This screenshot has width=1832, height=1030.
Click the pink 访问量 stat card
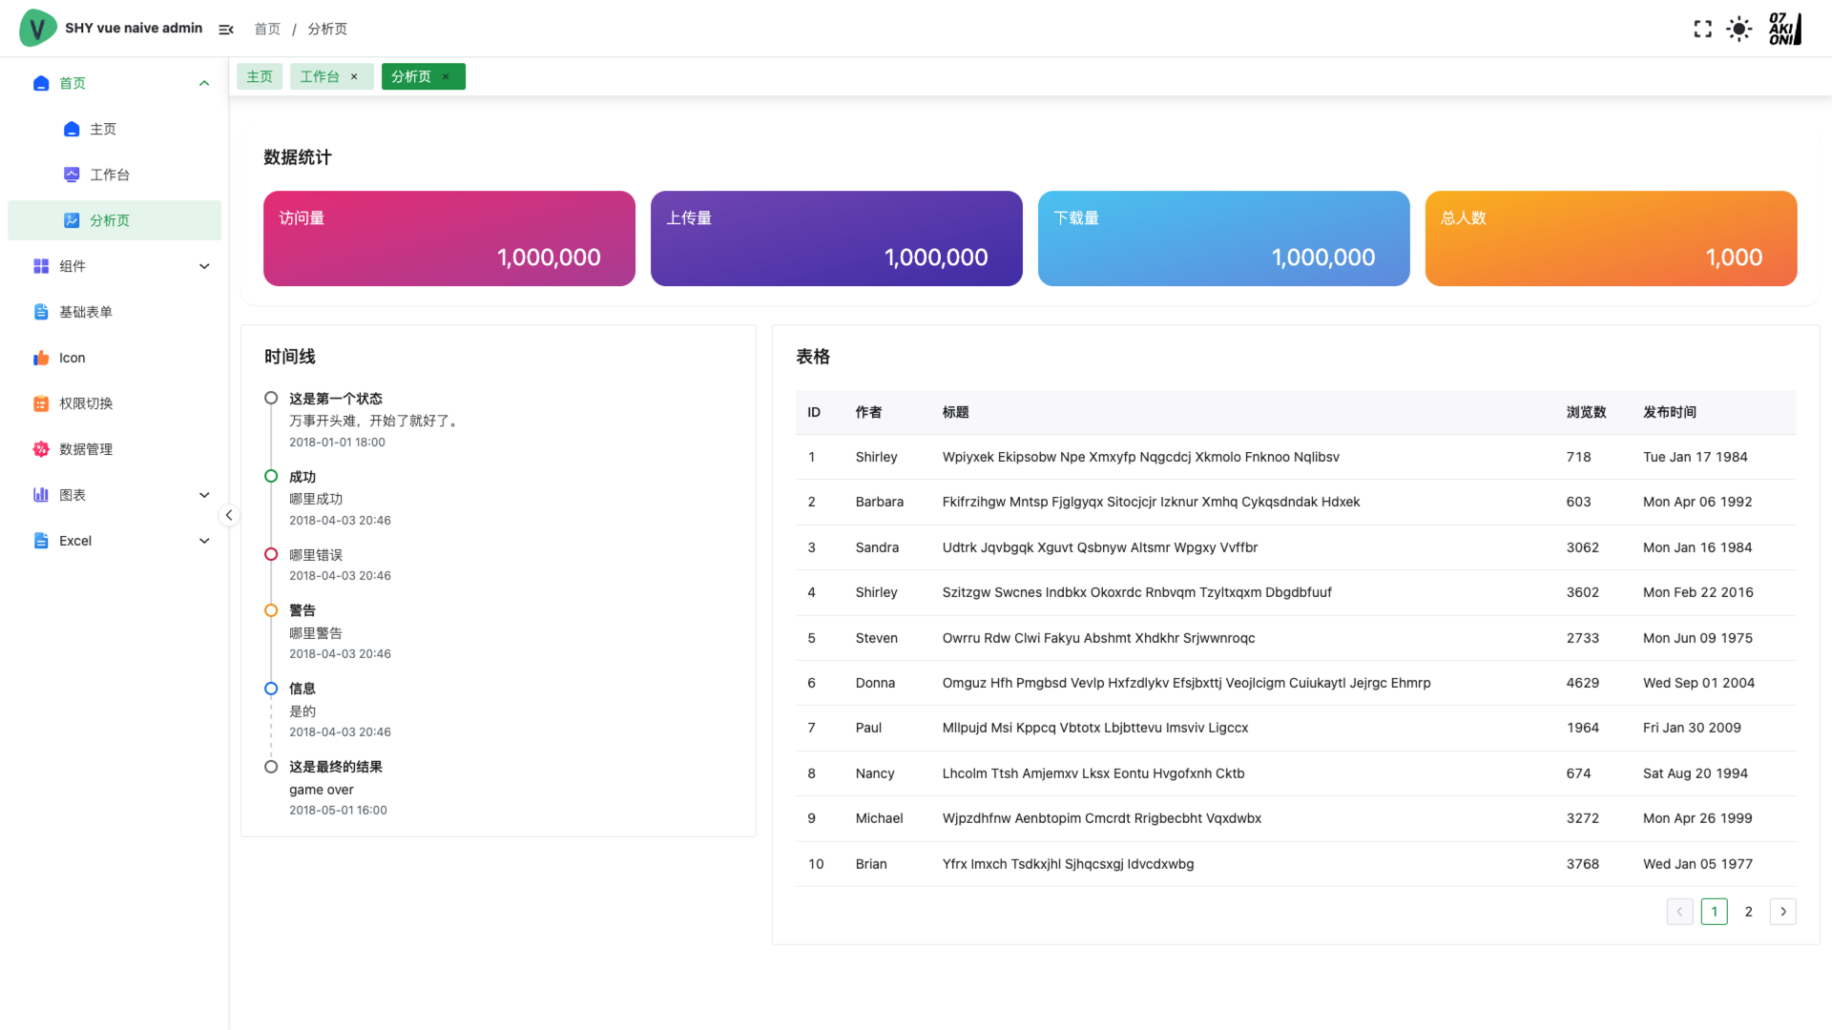pyautogui.click(x=449, y=238)
